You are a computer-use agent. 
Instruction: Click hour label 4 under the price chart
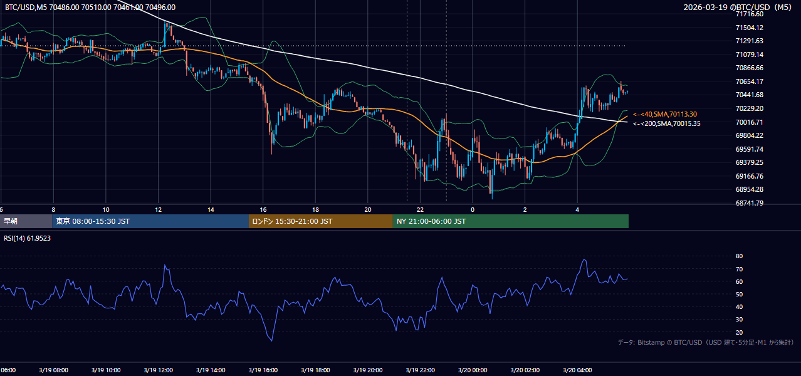point(577,210)
